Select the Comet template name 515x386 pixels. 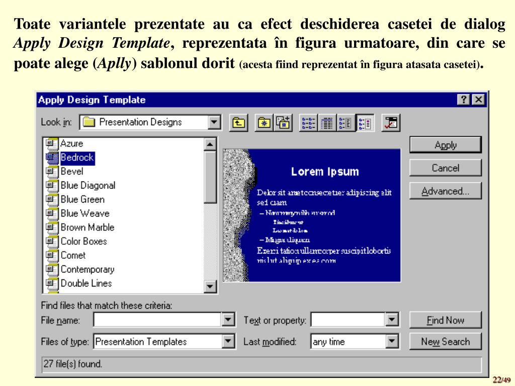pos(73,256)
